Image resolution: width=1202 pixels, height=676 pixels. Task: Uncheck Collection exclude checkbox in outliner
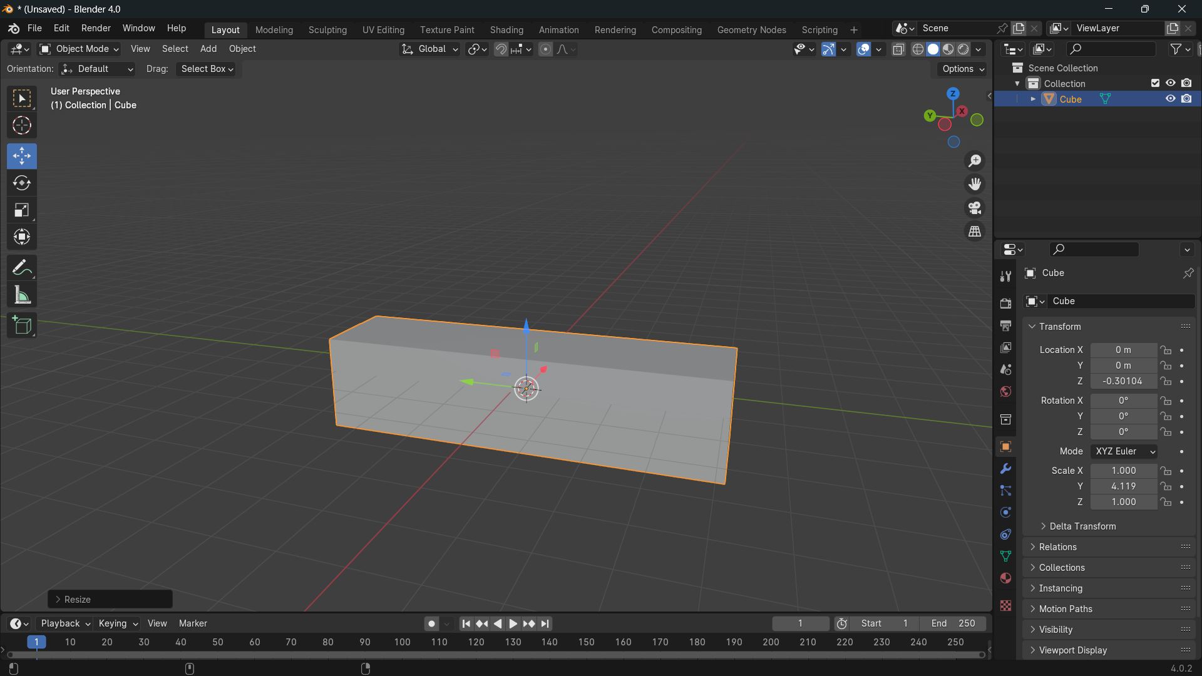point(1155,83)
